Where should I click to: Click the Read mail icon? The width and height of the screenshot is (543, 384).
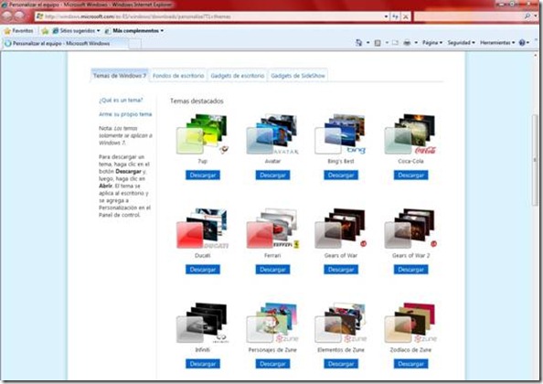(x=395, y=43)
